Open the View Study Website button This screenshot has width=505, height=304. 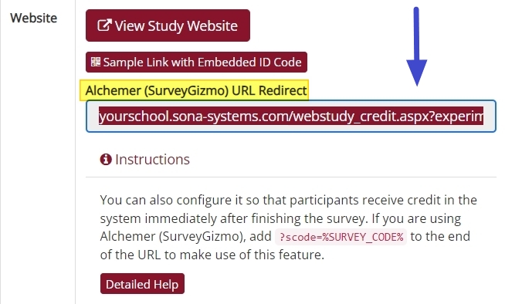pos(168,25)
